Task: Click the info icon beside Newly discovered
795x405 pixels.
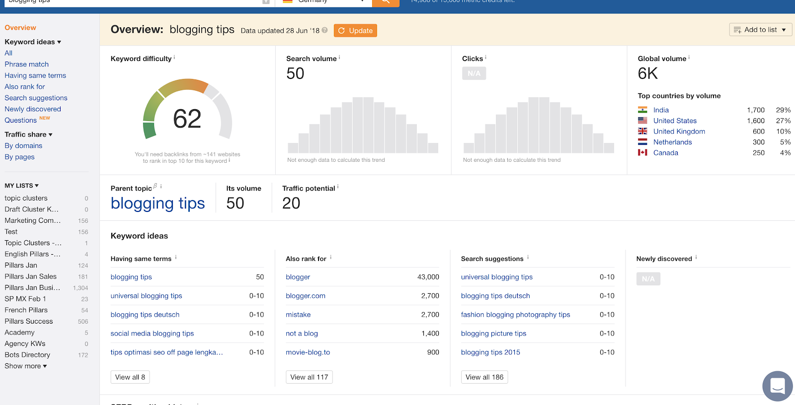Action: tap(696, 258)
